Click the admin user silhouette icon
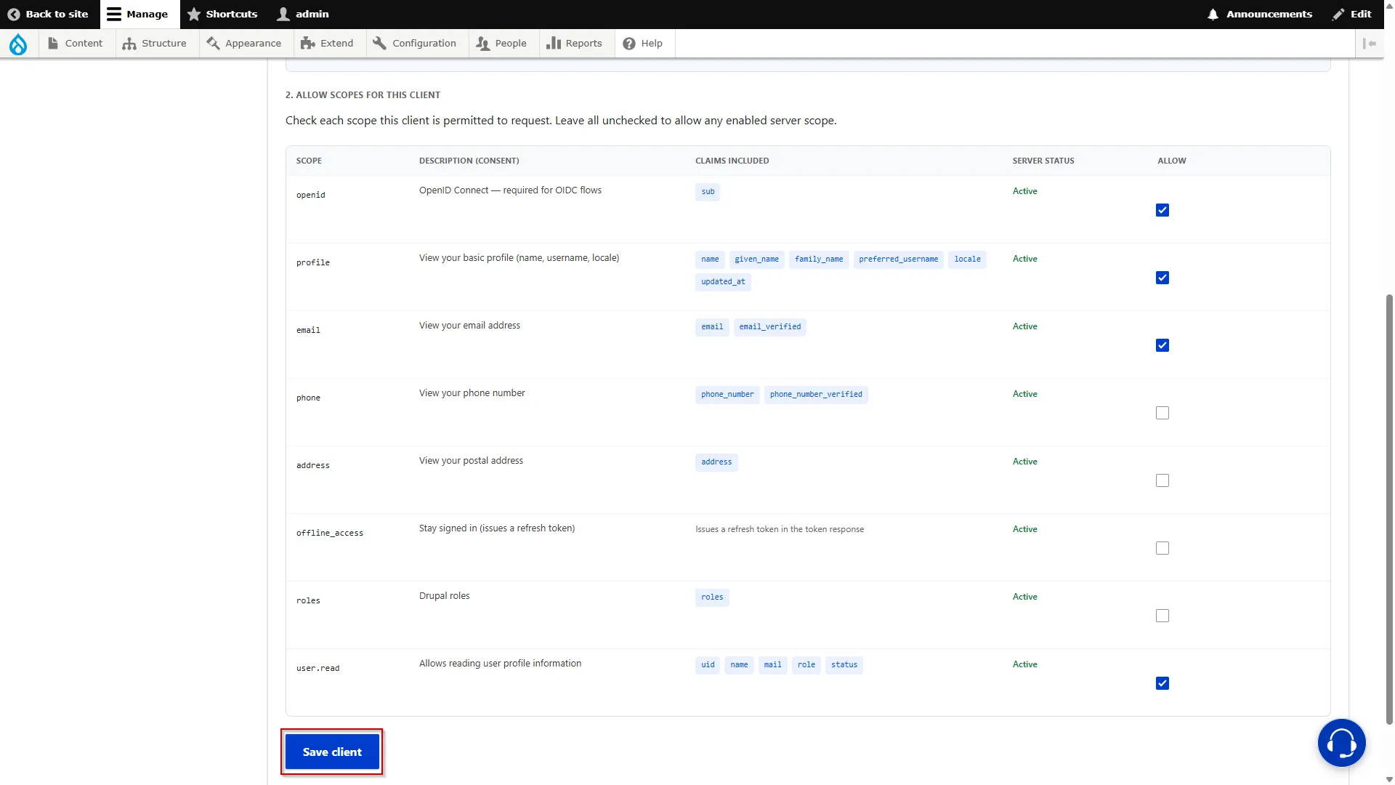The height and width of the screenshot is (785, 1395). click(x=283, y=15)
